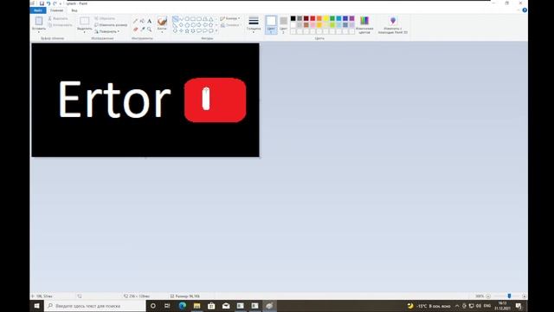
Task: Select Color 1 (Цвет 1) box
Action: point(271,24)
